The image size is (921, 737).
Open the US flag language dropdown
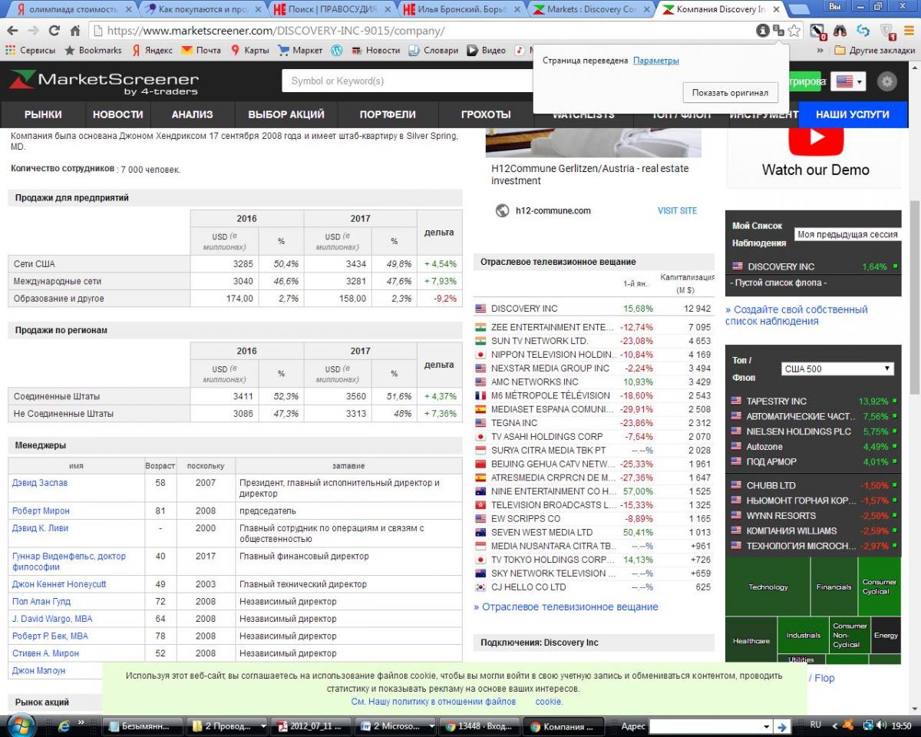click(x=849, y=81)
